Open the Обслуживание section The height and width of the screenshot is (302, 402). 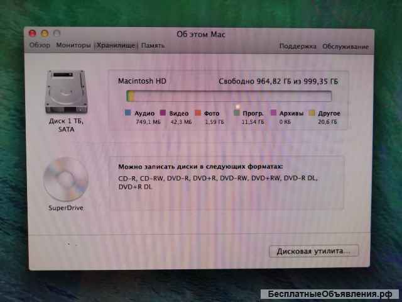[x=345, y=47]
